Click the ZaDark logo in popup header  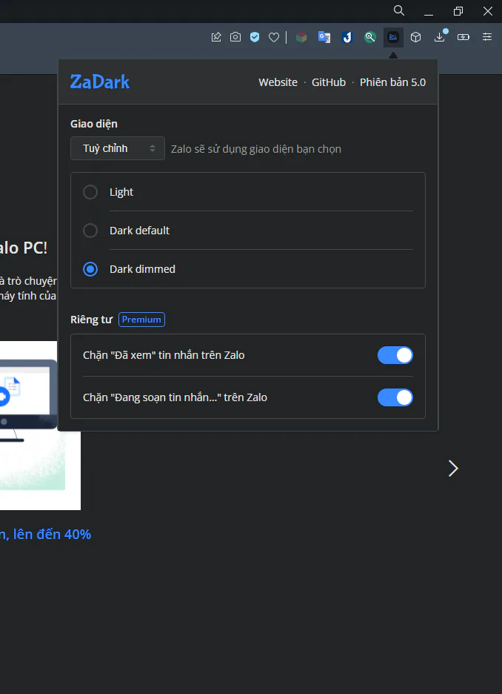tap(100, 82)
